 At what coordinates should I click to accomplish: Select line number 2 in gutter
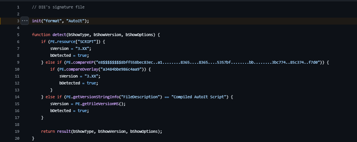tap(18, 14)
